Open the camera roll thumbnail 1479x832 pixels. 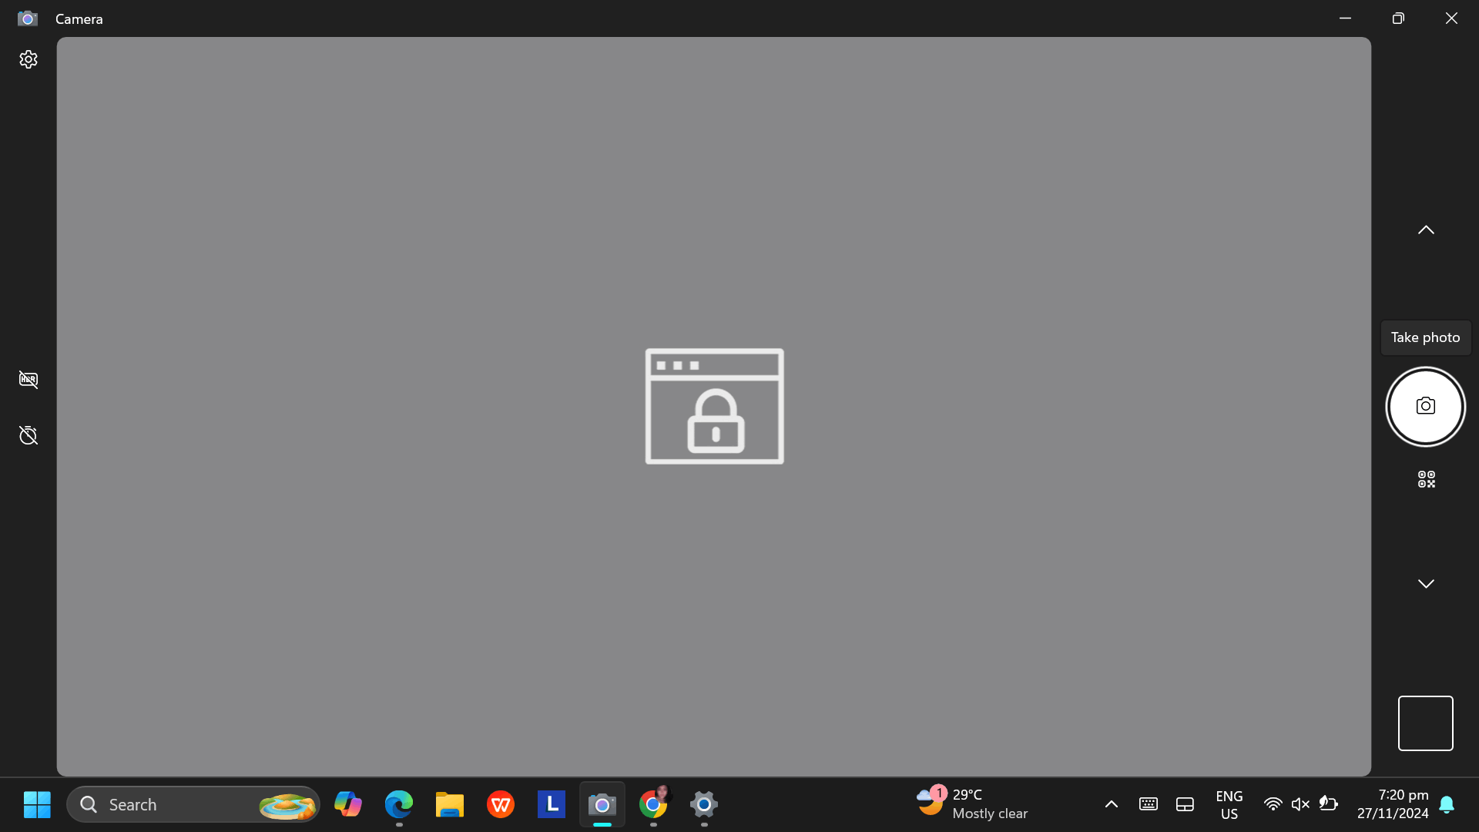click(x=1425, y=723)
